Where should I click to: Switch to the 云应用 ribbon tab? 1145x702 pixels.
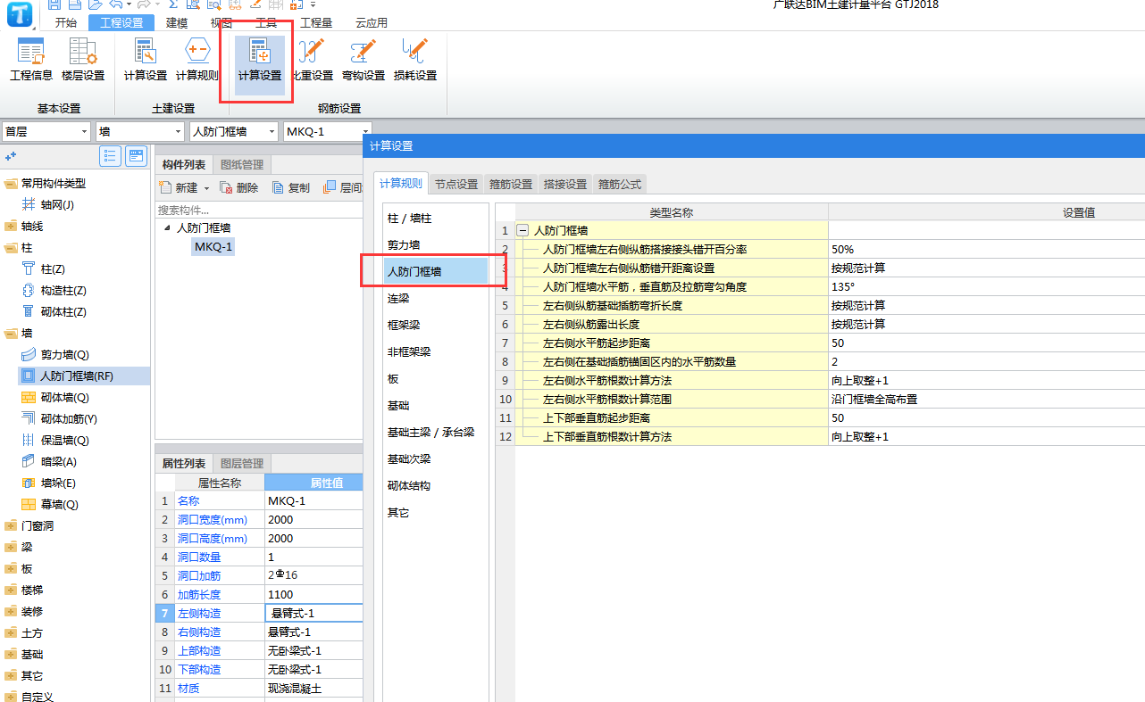coord(372,23)
